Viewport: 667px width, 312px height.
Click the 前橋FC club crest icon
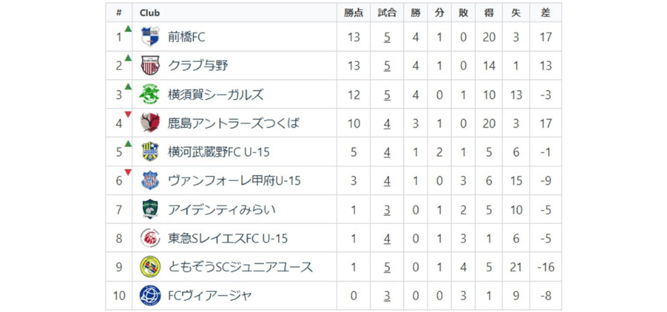[150, 37]
